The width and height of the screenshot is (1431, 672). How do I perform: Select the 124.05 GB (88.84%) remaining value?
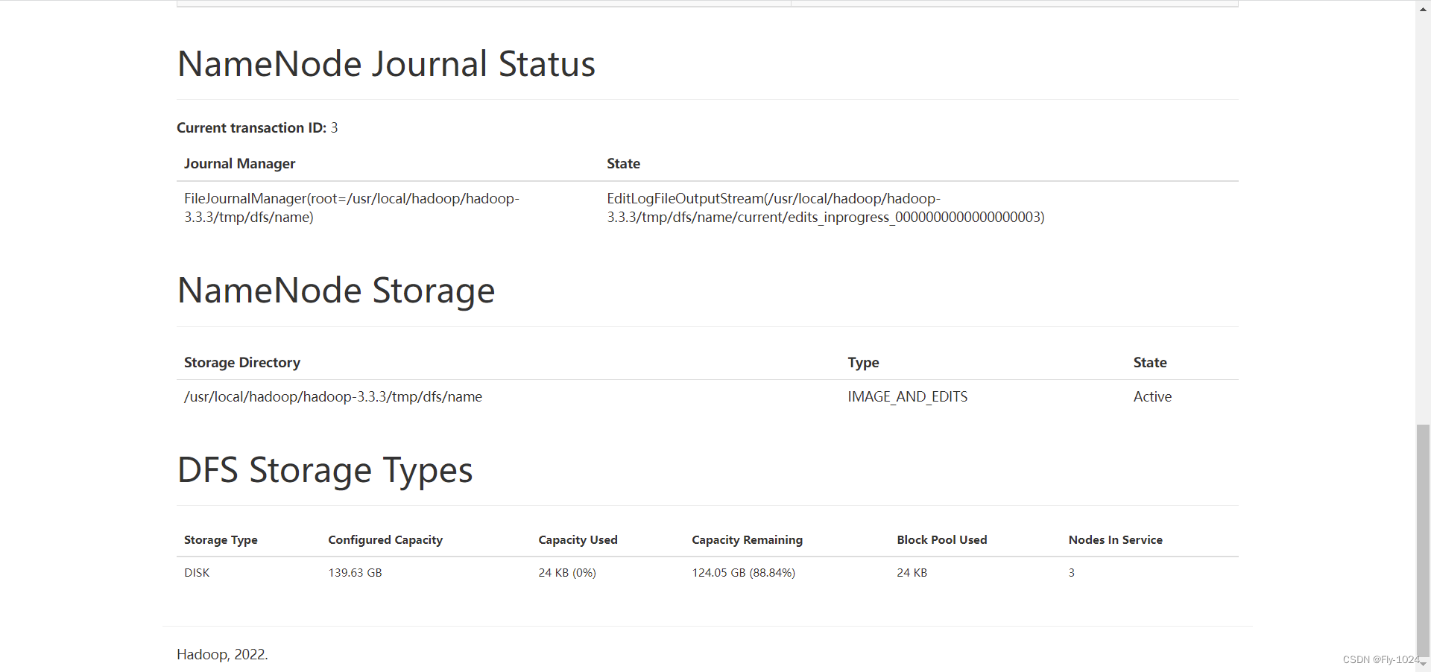743,572
